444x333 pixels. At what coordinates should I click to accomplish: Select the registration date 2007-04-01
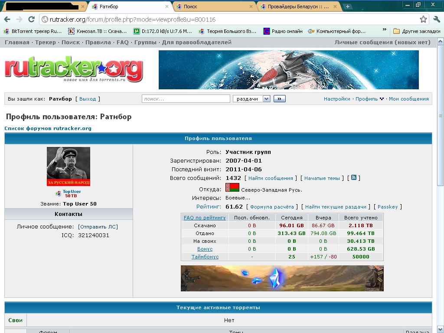click(244, 161)
